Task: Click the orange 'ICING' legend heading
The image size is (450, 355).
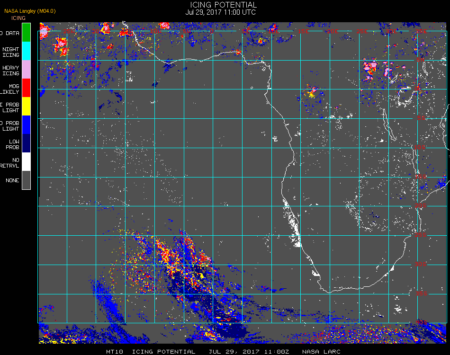Action: tap(18, 18)
